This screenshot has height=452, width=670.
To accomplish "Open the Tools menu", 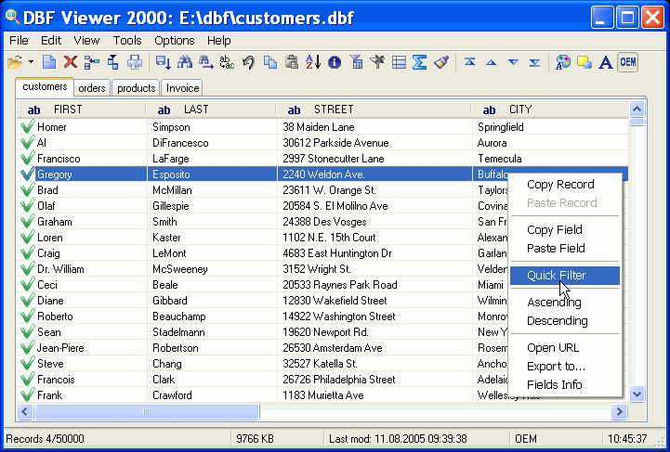I will tap(127, 41).
